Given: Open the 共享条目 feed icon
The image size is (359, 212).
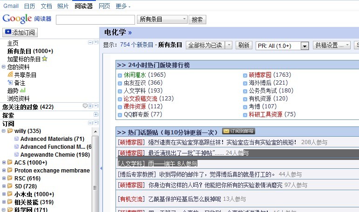Looking at the screenshot, I should pyautogui.click(x=10, y=74).
